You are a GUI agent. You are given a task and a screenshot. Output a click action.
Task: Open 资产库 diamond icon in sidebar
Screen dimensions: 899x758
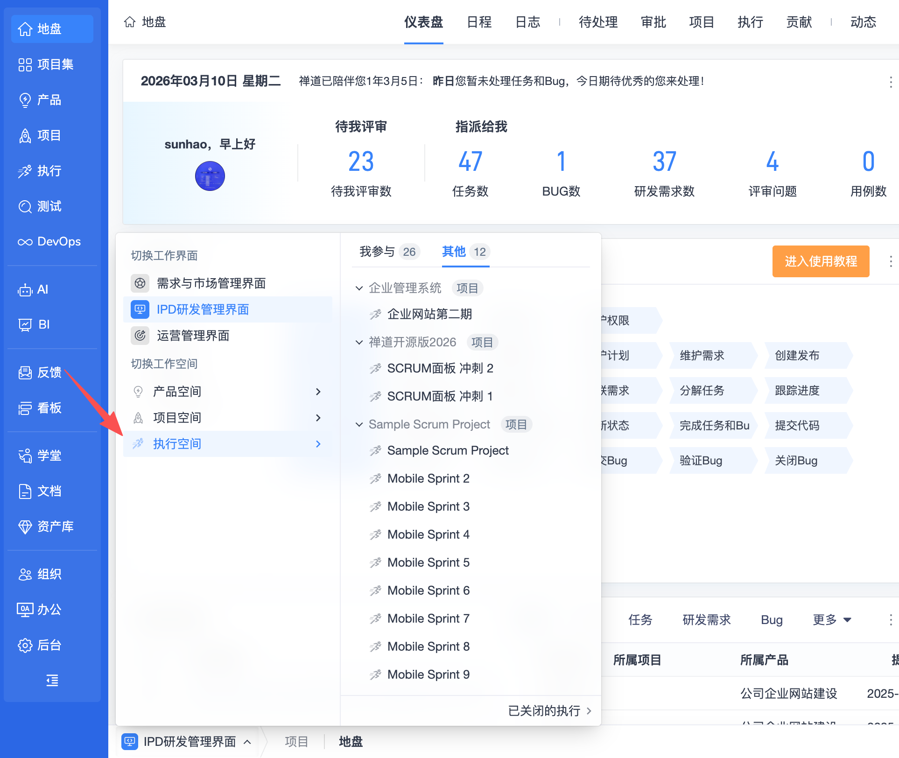click(46, 526)
